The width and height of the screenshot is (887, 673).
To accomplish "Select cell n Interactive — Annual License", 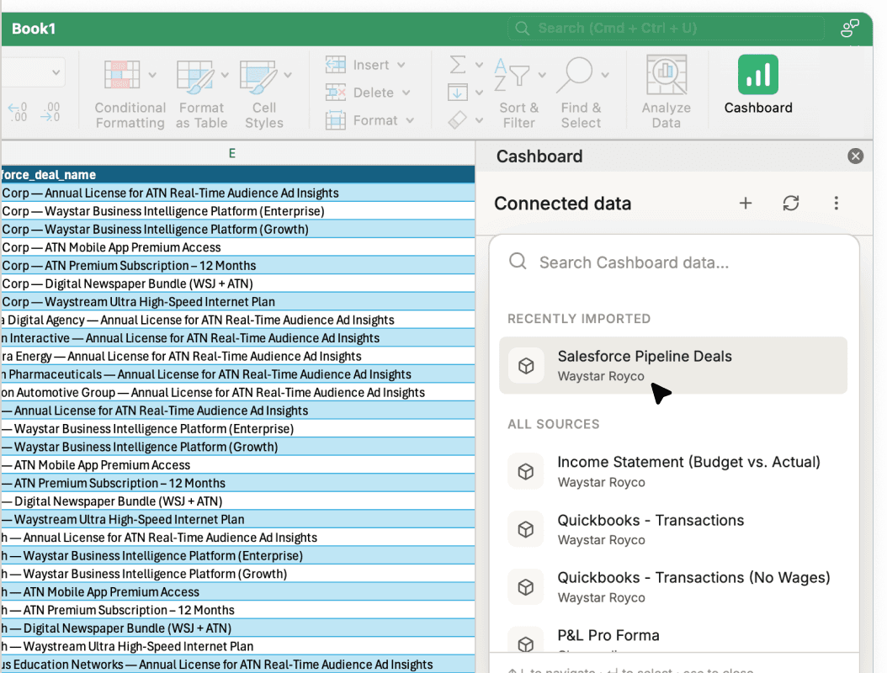I will (237, 337).
